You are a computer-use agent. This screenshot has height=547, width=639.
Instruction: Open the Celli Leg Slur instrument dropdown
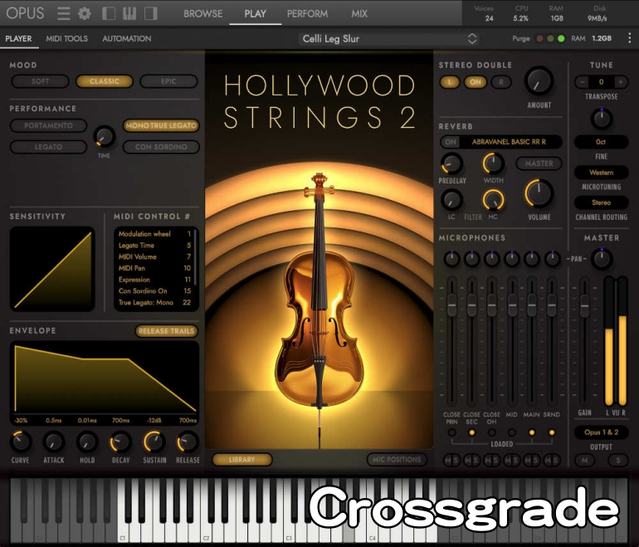pos(389,38)
